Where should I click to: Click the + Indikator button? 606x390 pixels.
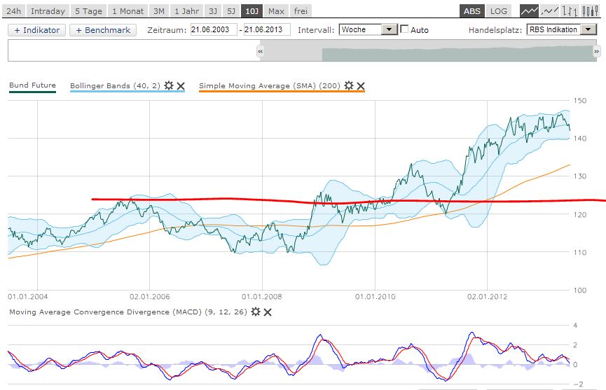(x=37, y=30)
